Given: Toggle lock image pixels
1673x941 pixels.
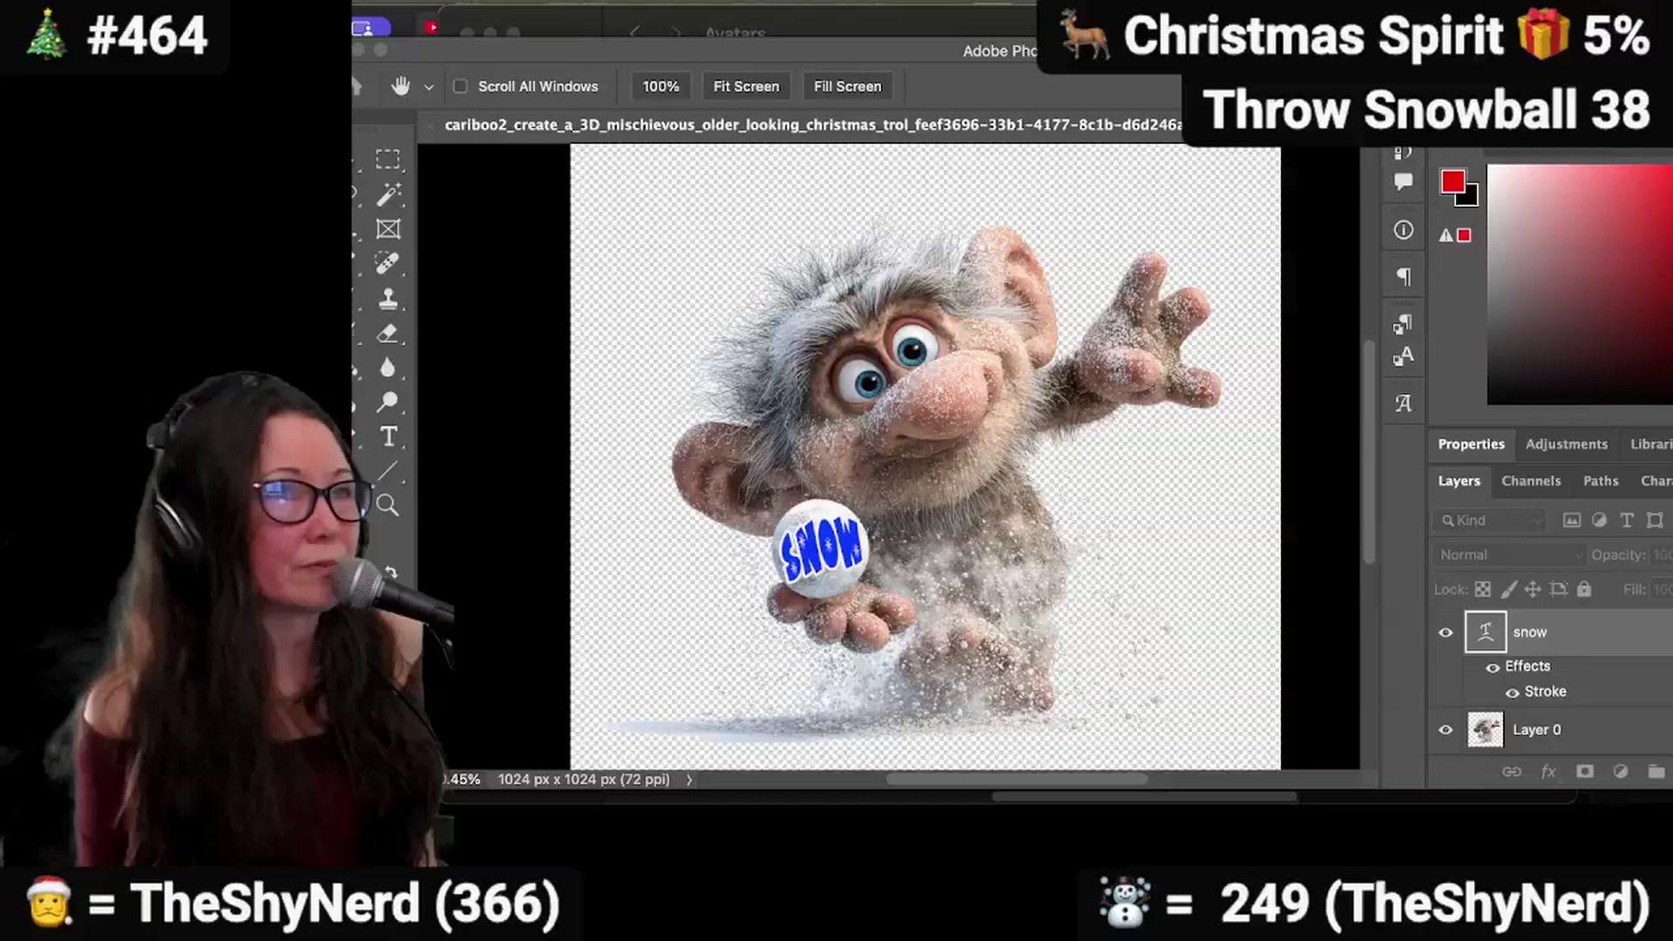Looking at the screenshot, I should (x=1508, y=590).
